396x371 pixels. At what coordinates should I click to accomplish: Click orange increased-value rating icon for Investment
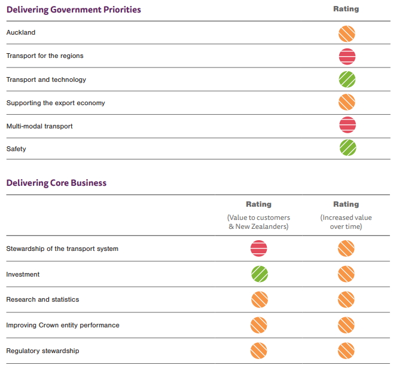pos(346,274)
